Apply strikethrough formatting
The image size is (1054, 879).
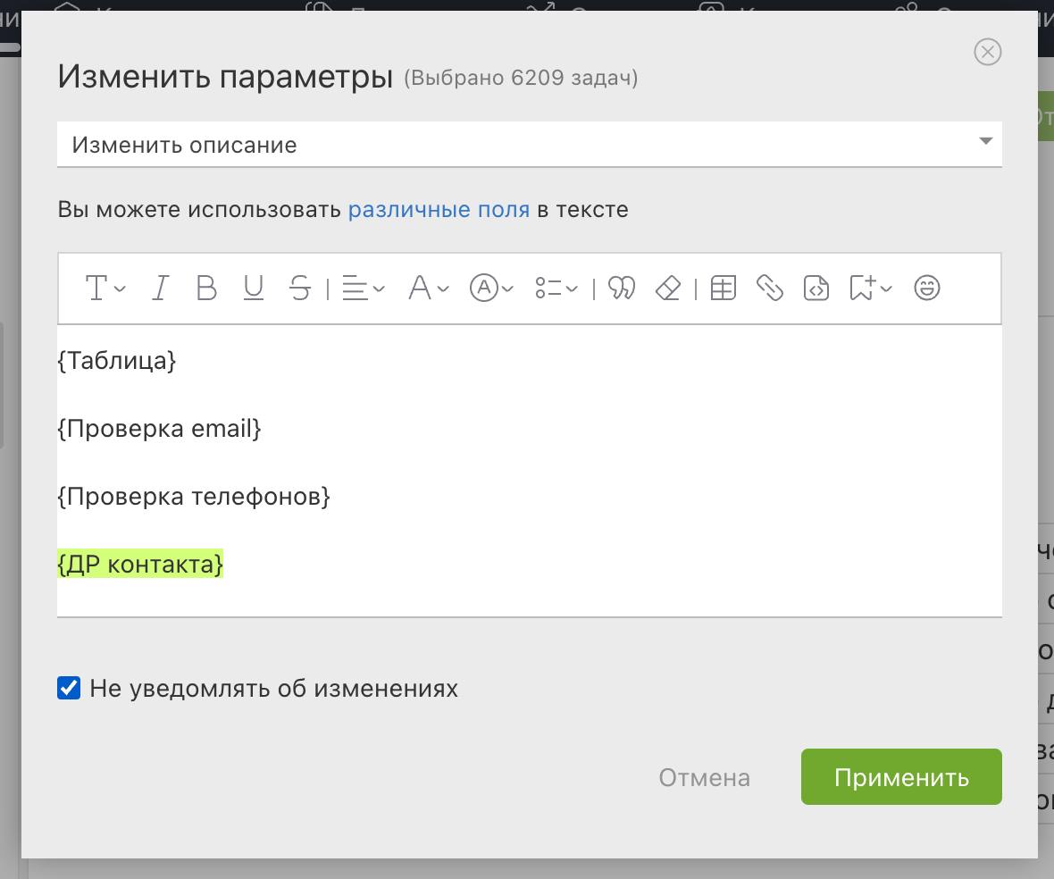(300, 289)
